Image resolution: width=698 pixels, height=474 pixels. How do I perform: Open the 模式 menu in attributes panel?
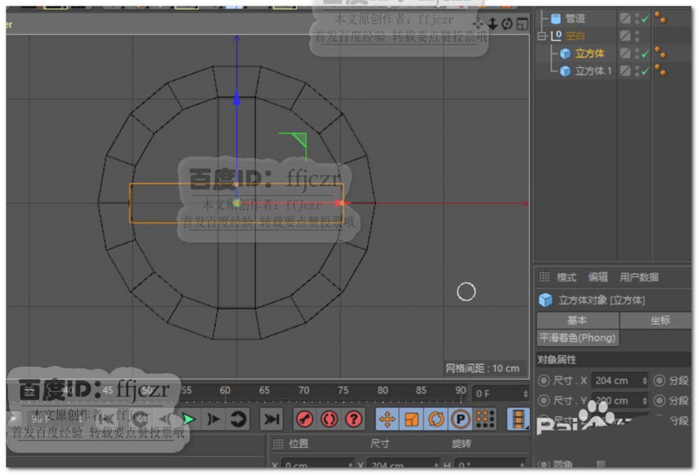click(566, 277)
